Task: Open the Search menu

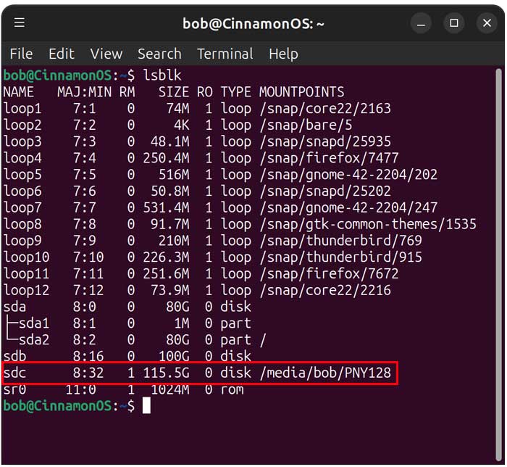Action: (159, 54)
